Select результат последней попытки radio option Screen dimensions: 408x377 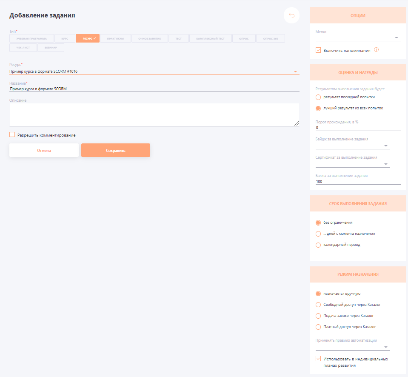click(318, 97)
